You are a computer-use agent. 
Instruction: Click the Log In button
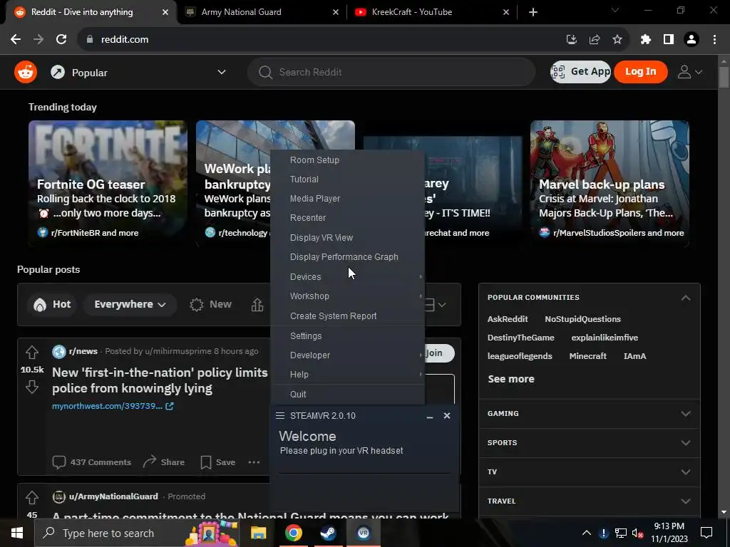[641, 72]
